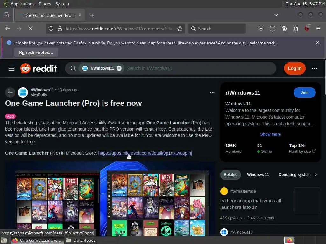Open r/Windows11 link above post title
This screenshot has height=244, width=326.
[42, 90]
